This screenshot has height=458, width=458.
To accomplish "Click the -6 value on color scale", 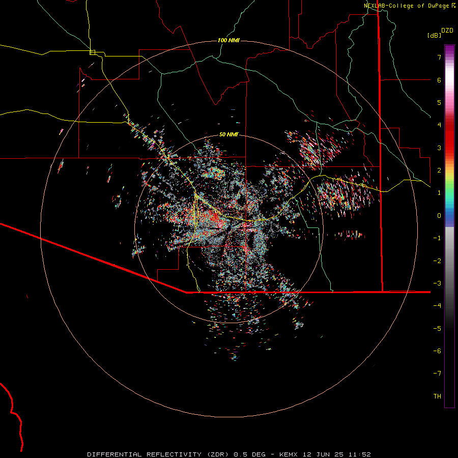I will (437, 351).
